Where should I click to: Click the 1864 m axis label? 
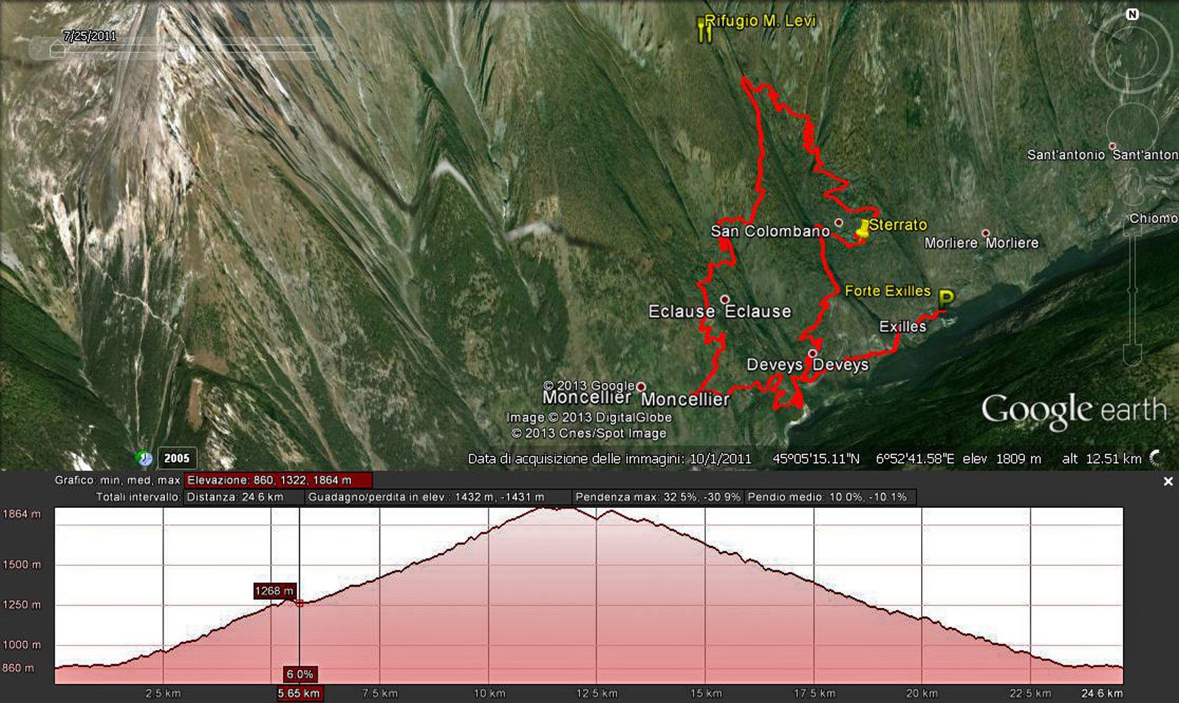(22, 514)
